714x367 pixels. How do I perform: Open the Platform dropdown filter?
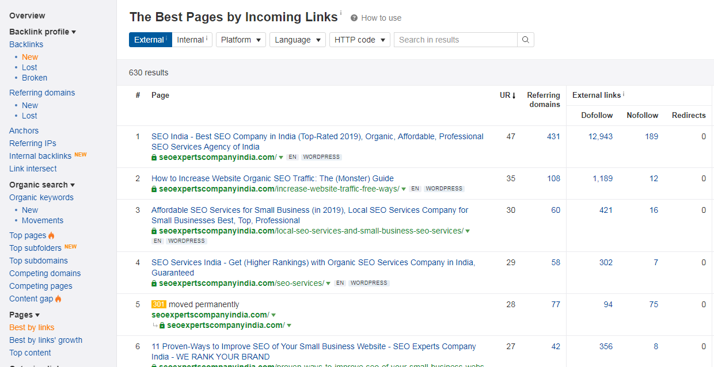coord(241,40)
